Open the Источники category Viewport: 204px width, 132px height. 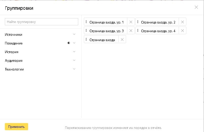tap(14, 35)
